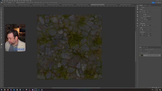This screenshot has width=162, height=91.
Task: Select the Frame tool
Action: pos(1,15)
